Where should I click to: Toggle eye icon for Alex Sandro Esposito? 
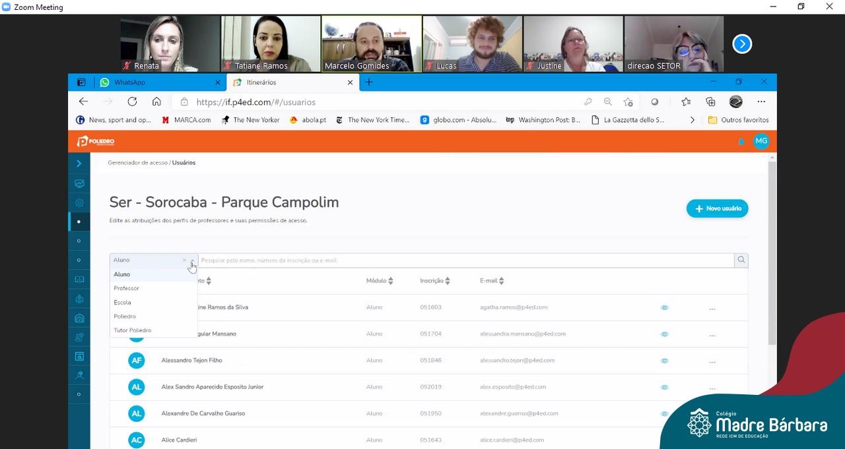[665, 387]
